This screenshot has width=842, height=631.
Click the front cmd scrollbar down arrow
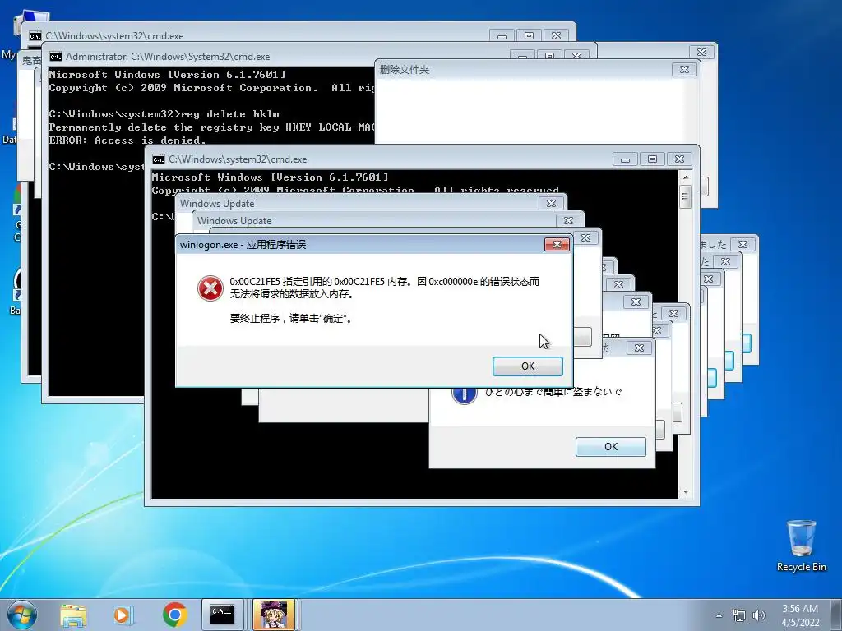pos(685,492)
